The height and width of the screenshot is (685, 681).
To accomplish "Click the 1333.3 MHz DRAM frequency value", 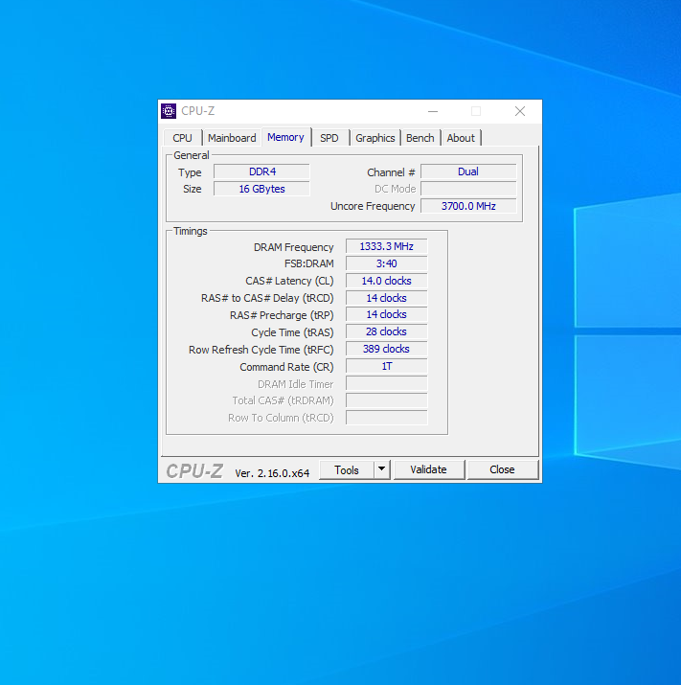I will click(x=387, y=246).
